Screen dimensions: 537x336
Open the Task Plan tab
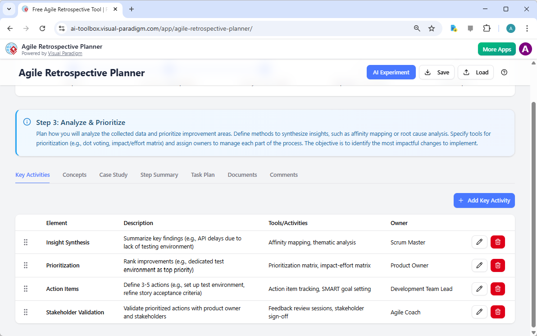(203, 175)
